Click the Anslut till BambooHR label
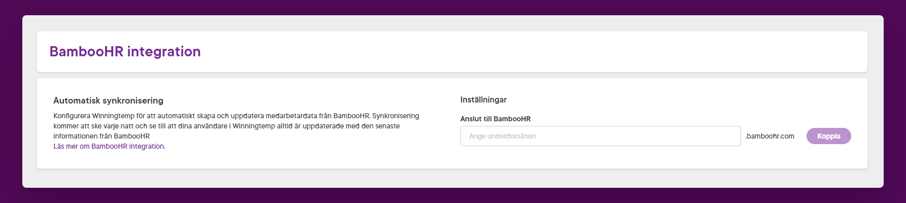Screen dimensions: 906x203 pos(495,119)
